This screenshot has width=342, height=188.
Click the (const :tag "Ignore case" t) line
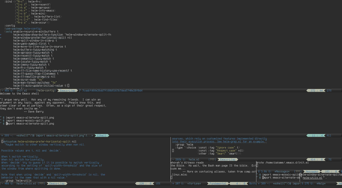point(219,147)
